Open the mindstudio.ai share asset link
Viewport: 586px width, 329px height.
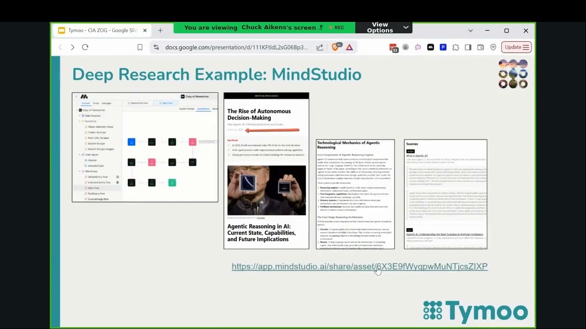[359, 266]
